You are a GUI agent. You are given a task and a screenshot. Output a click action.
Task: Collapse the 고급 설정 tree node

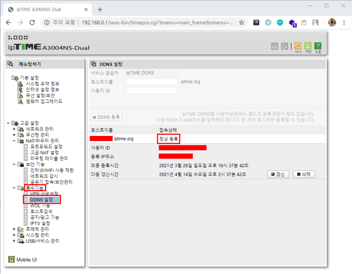coord(8,123)
